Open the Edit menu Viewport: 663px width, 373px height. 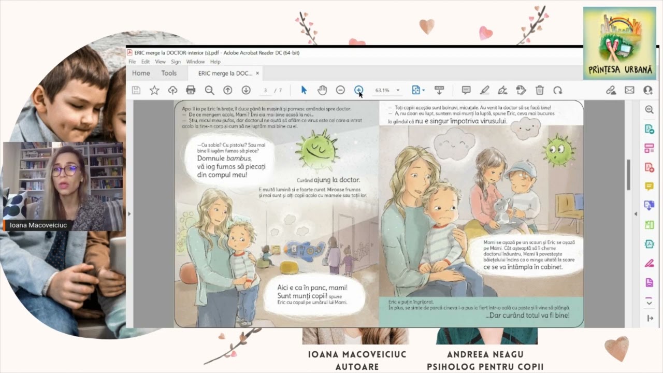click(x=146, y=62)
